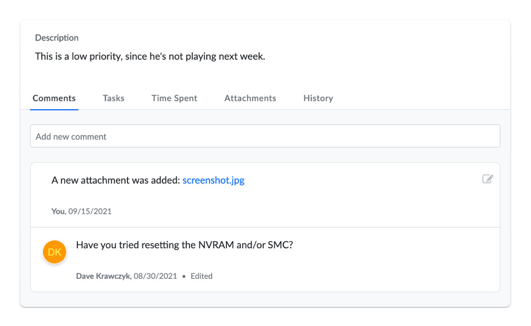Click the Description heading label

pyautogui.click(x=57, y=38)
